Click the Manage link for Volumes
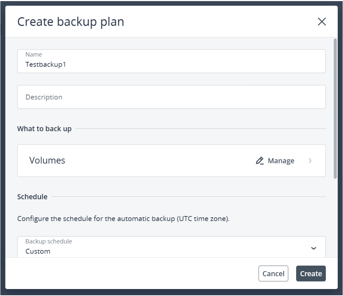Viewport: 343px width, 296px height. point(281,161)
